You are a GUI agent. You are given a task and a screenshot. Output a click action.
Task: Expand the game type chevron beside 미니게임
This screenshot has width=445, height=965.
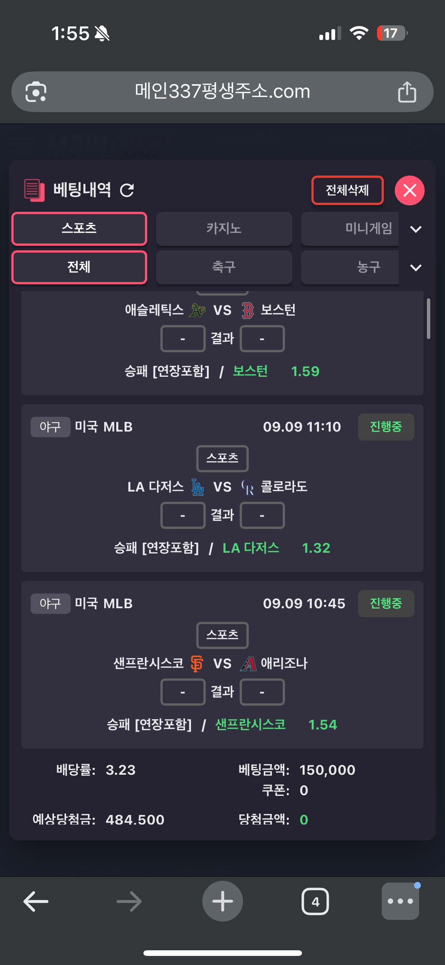tap(416, 229)
